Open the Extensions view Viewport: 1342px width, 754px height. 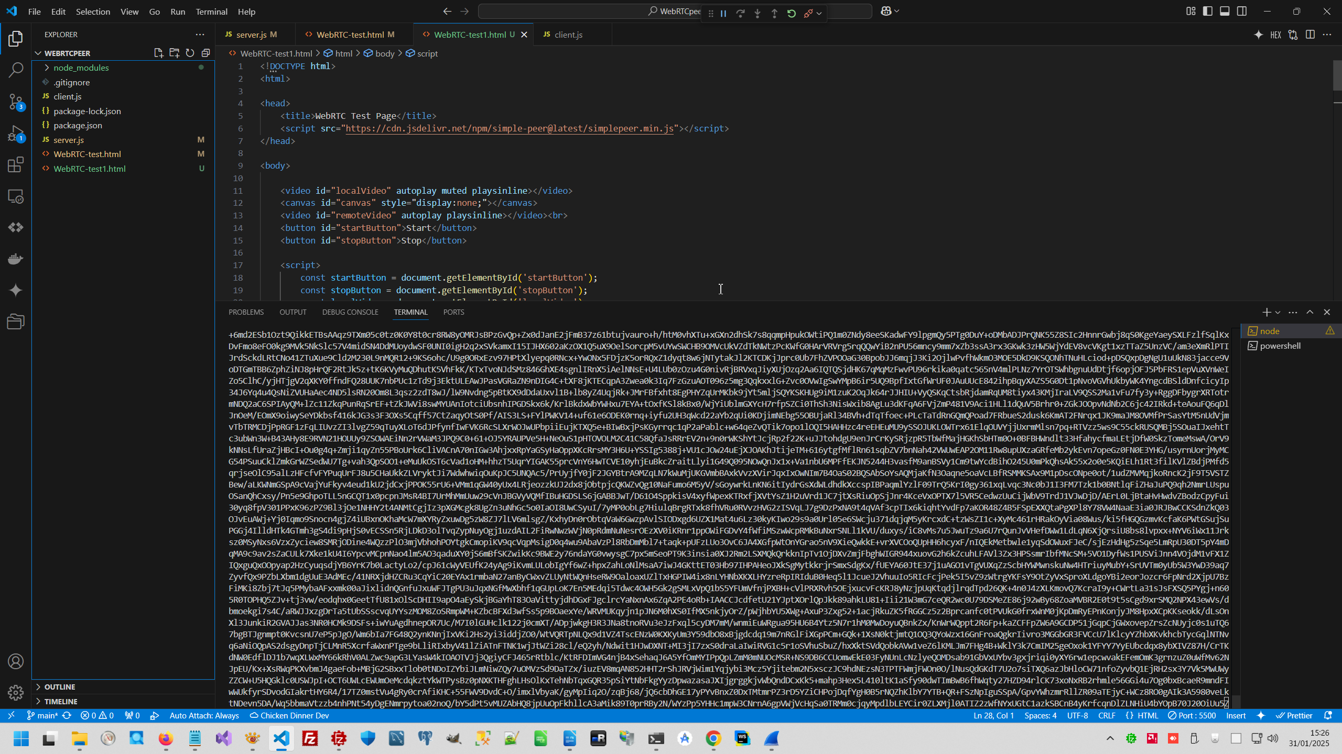coord(16,165)
